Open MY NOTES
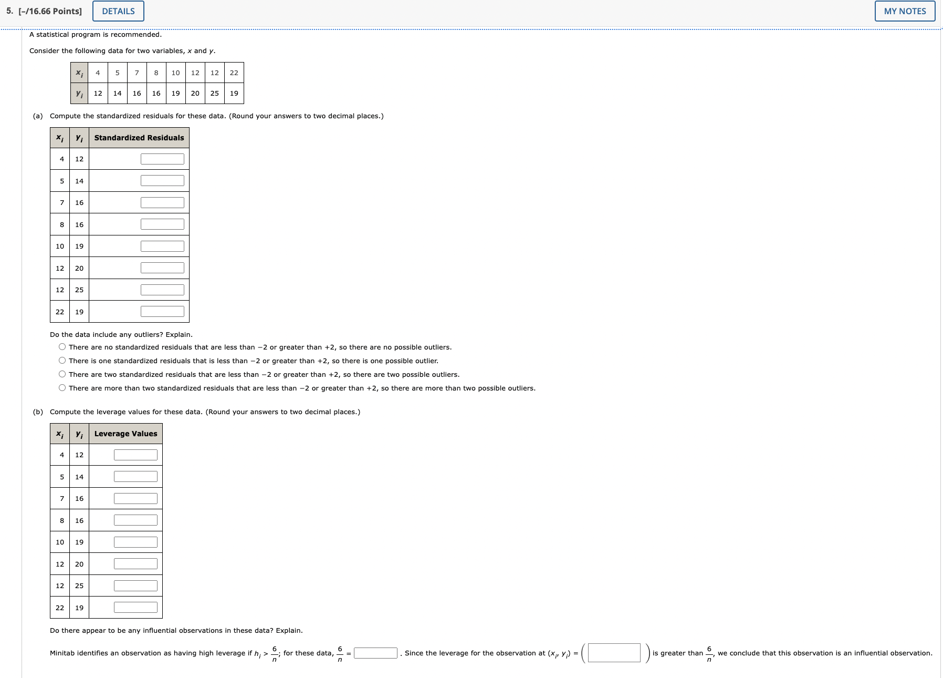Image resolution: width=943 pixels, height=678 pixels. 904,11
